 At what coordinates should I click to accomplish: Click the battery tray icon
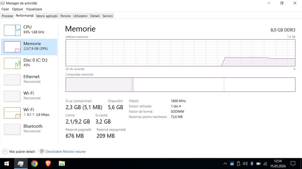tap(259, 164)
